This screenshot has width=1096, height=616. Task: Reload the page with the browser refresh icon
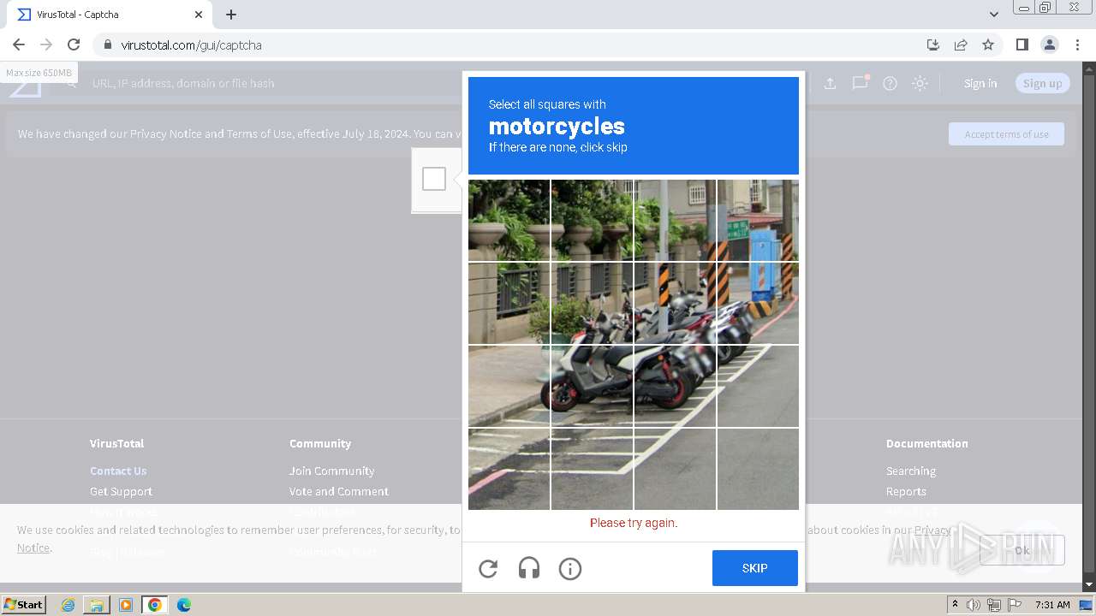74,44
